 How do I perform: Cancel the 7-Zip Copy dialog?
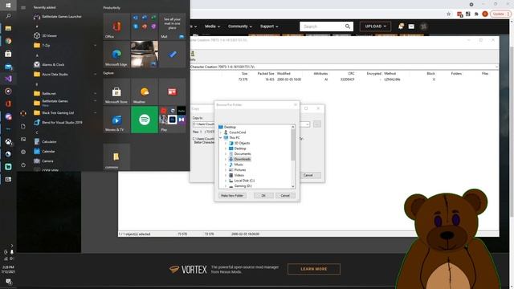308,175
